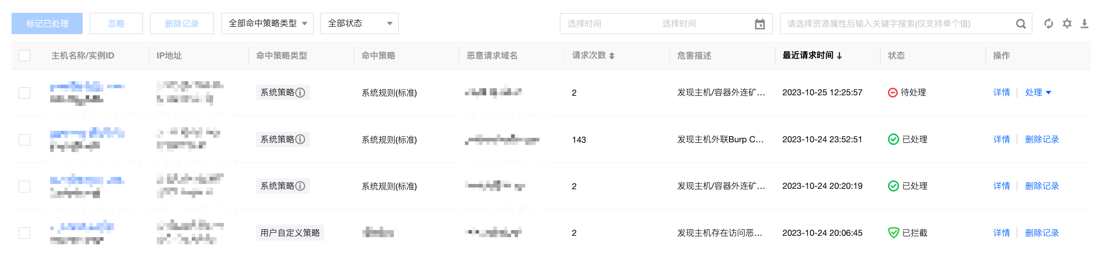
Task: Click the info icon in the 143-request row
Action: click(x=301, y=139)
